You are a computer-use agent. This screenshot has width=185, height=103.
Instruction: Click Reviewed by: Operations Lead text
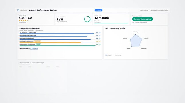tap(159, 10)
